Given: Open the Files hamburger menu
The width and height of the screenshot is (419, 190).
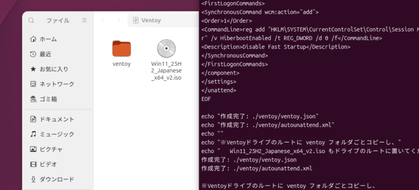Looking at the screenshot, I should click(84, 20).
